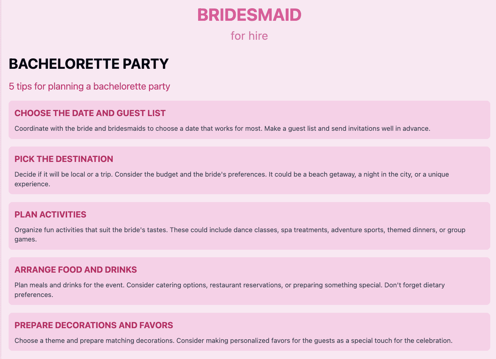Select the 'Plan Activities' tip heading
Image resolution: width=496 pixels, height=359 pixels.
click(50, 215)
